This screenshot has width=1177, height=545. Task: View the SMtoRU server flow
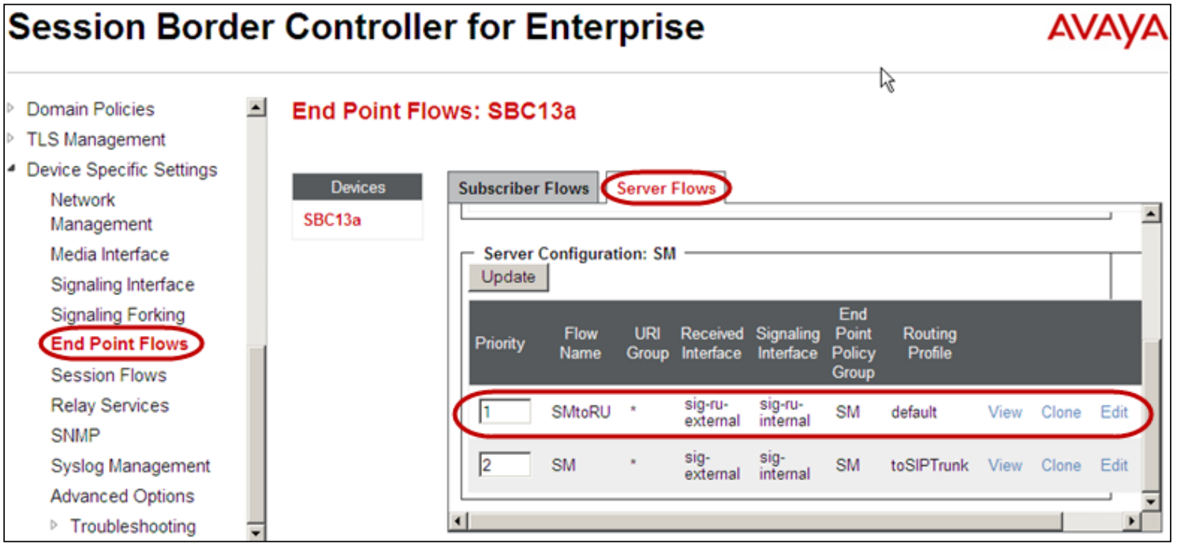click(x=1004, y=412)
